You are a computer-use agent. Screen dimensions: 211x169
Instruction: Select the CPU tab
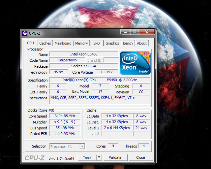click(x=30, y=43)
